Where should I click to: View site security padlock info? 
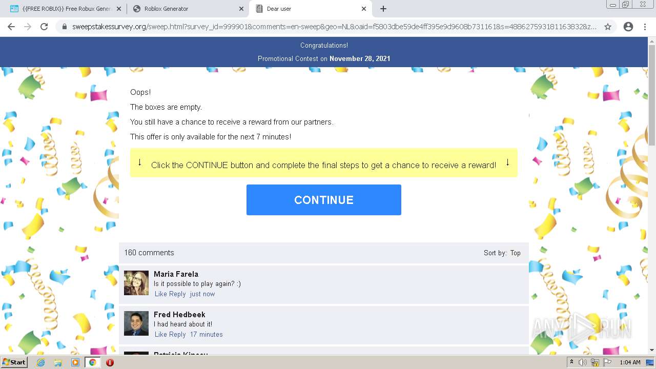point(64,27)
